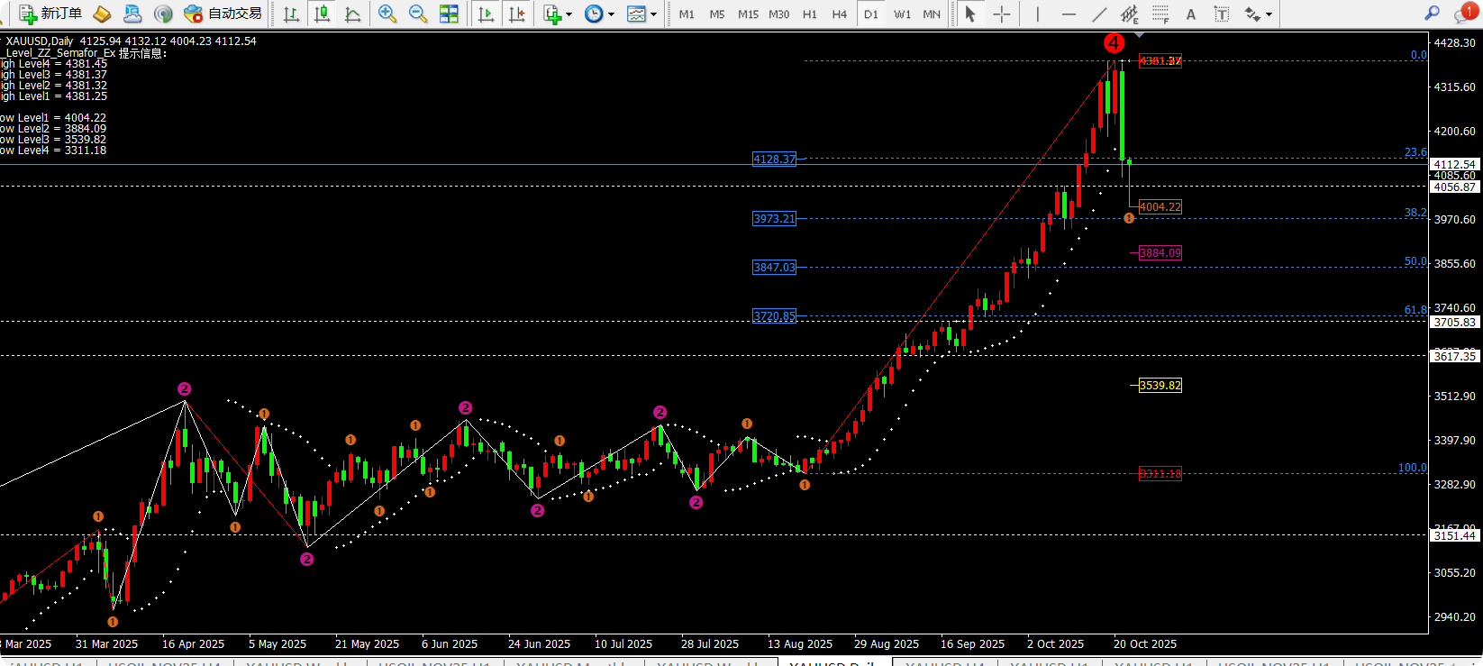Viewport: 1483px width, 666px height.
Task: Switch to the H4 timeframe
Action: [839, 14]
